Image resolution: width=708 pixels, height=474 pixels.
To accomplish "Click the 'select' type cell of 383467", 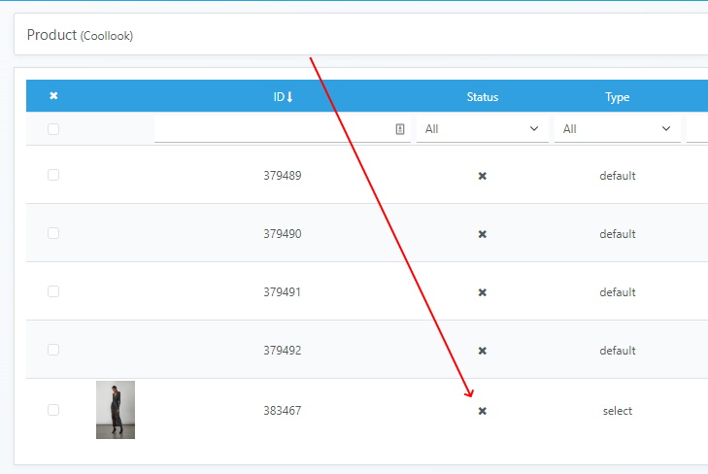I will [x=618, y=410].
